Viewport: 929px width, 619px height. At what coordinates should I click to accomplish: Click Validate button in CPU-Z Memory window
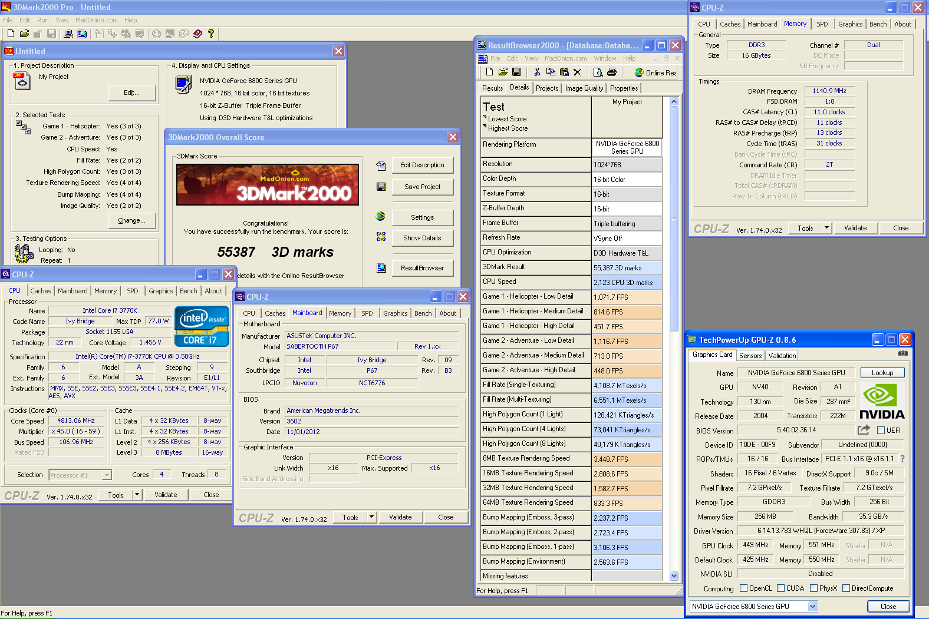[x=855, y=228]
